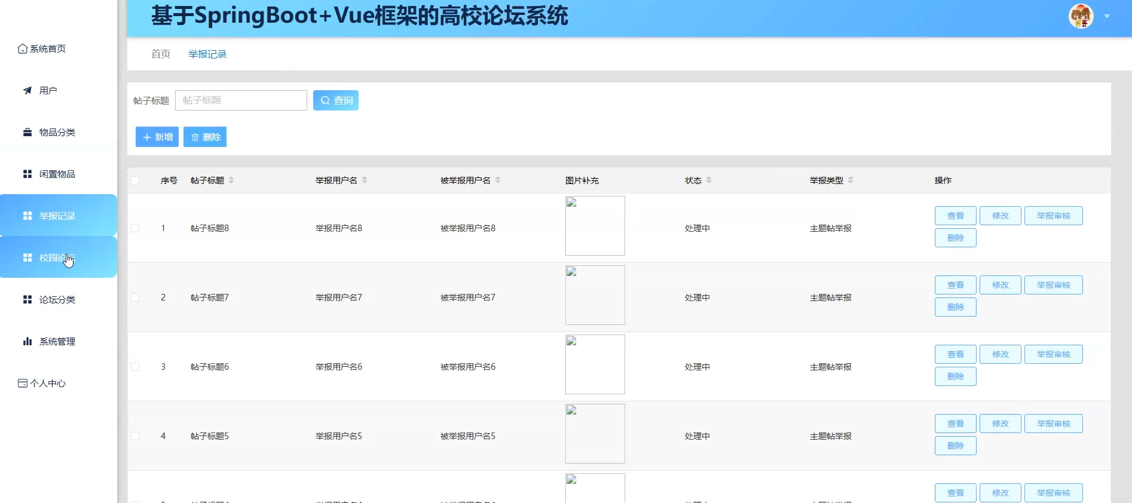Open image thumbnail for 帖子标题8
This screenshot has height=503, width=1132.
pyautogui.click(x=595, y=226)
